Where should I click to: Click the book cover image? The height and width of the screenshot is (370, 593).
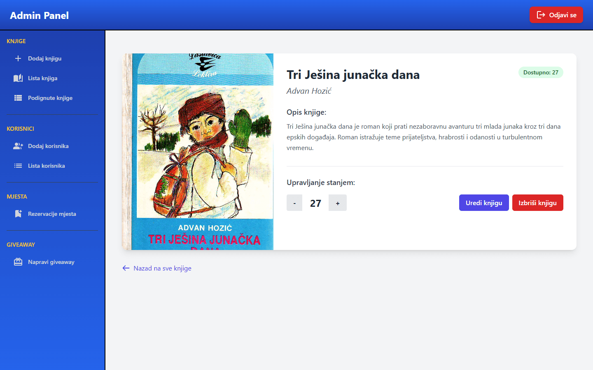[x=198, y=152]
